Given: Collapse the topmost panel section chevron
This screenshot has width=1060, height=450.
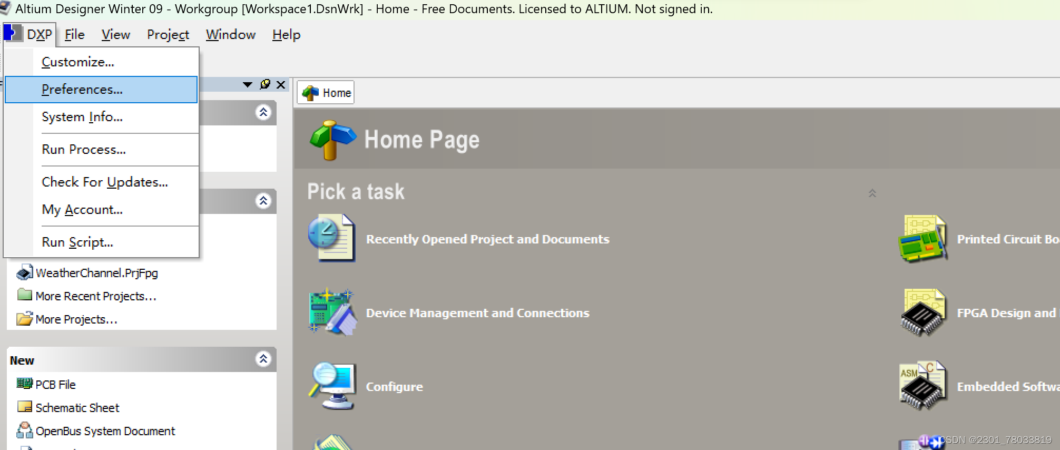Looking at the screenshot, I should click(x=263, y=112).
